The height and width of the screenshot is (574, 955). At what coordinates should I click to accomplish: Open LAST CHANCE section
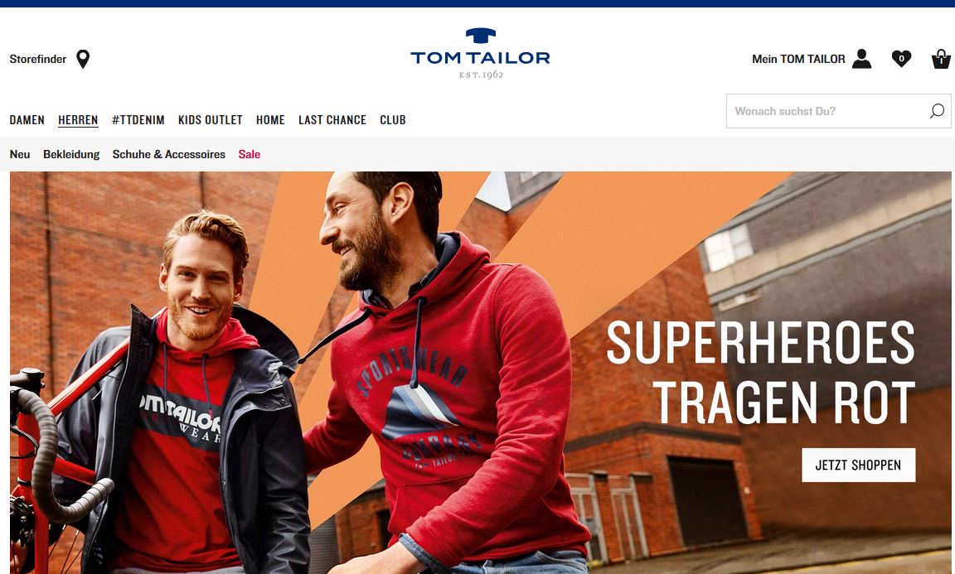(332, 120)
